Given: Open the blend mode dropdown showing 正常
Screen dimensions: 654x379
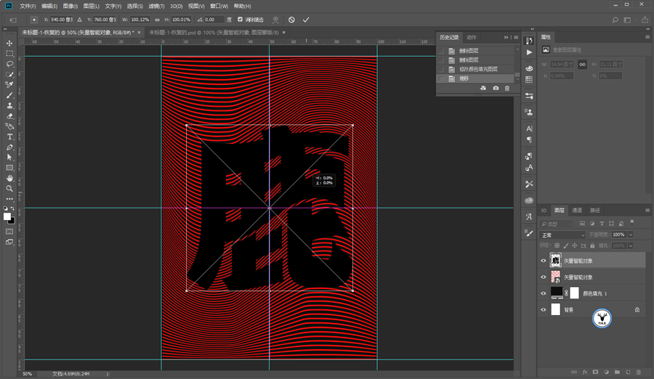Looking at the screenshot, I should click(x=563, y=235).
